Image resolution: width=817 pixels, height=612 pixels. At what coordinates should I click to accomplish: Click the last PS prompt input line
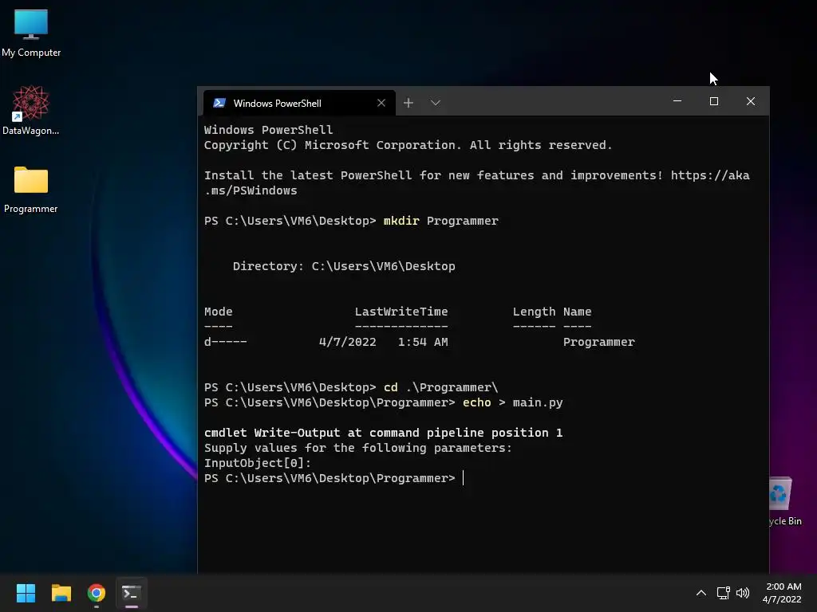click(334, 478)
